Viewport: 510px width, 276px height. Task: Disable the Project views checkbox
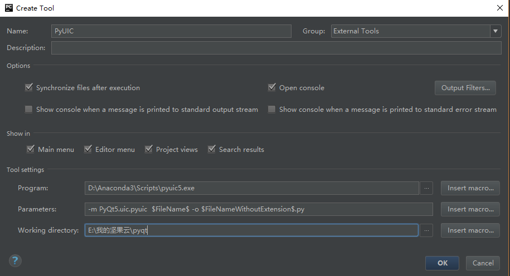(x=149, y=149)
